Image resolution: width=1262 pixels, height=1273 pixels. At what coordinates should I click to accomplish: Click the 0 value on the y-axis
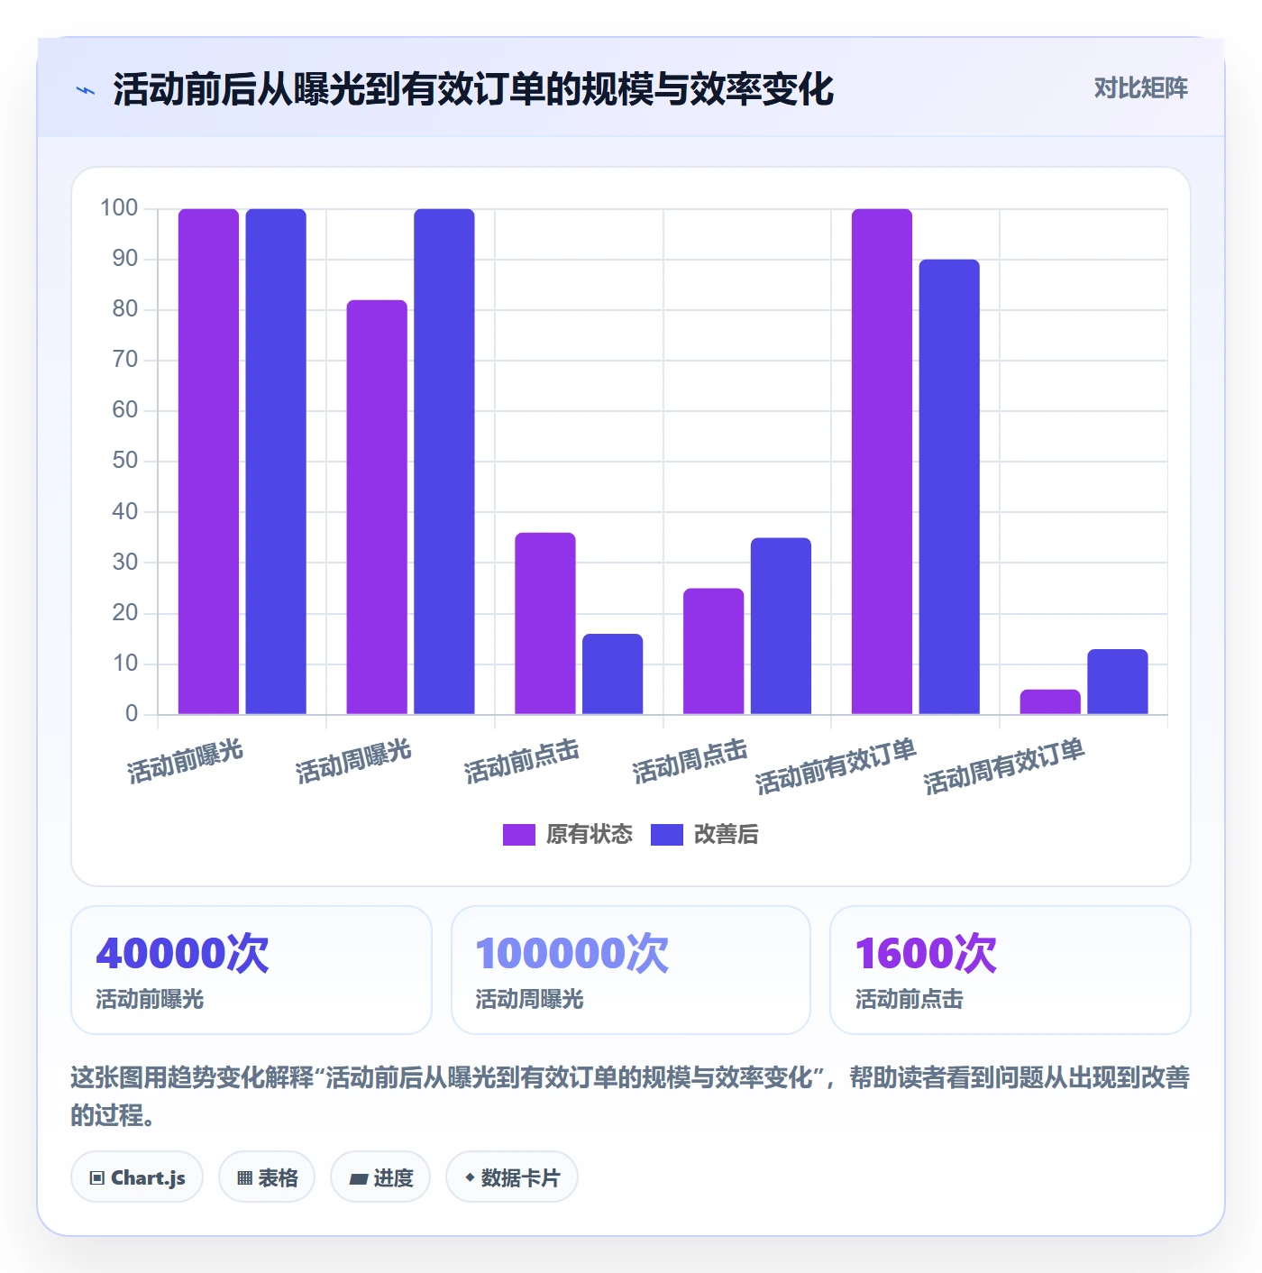pyautogui.click(x=132, y=713)
